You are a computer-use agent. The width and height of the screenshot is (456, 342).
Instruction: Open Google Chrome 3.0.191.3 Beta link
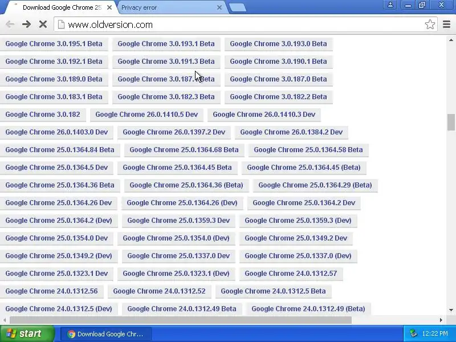pos(166,62)
